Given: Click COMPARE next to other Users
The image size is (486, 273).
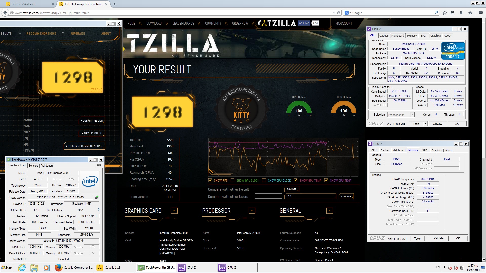Looking at the screenshot, I should click(346, 196).
